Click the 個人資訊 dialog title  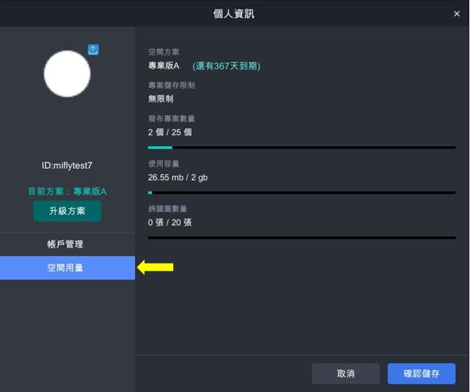[x=234, y=14]
